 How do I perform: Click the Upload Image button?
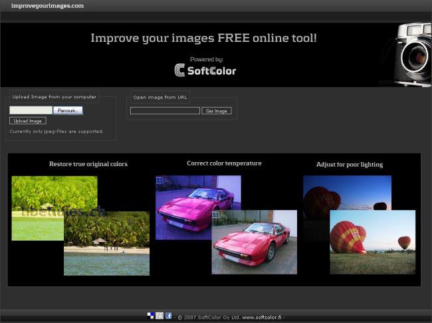[x=28, y=121]
